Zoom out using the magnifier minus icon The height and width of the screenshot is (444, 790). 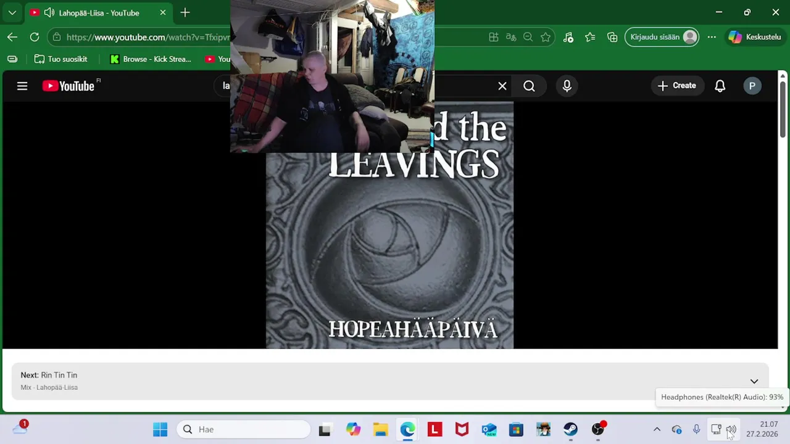[x=528, y=37]
